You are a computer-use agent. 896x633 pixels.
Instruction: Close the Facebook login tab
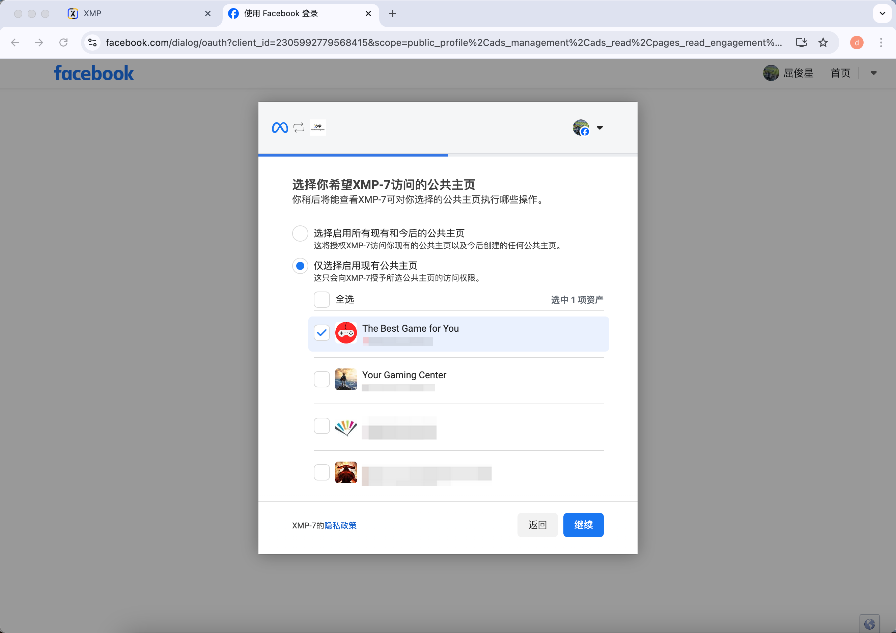(368, 13)
